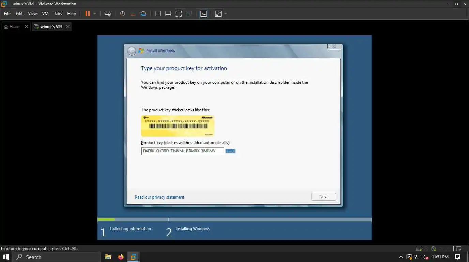
Task: Open the Help menu
Action: (72, 14)
